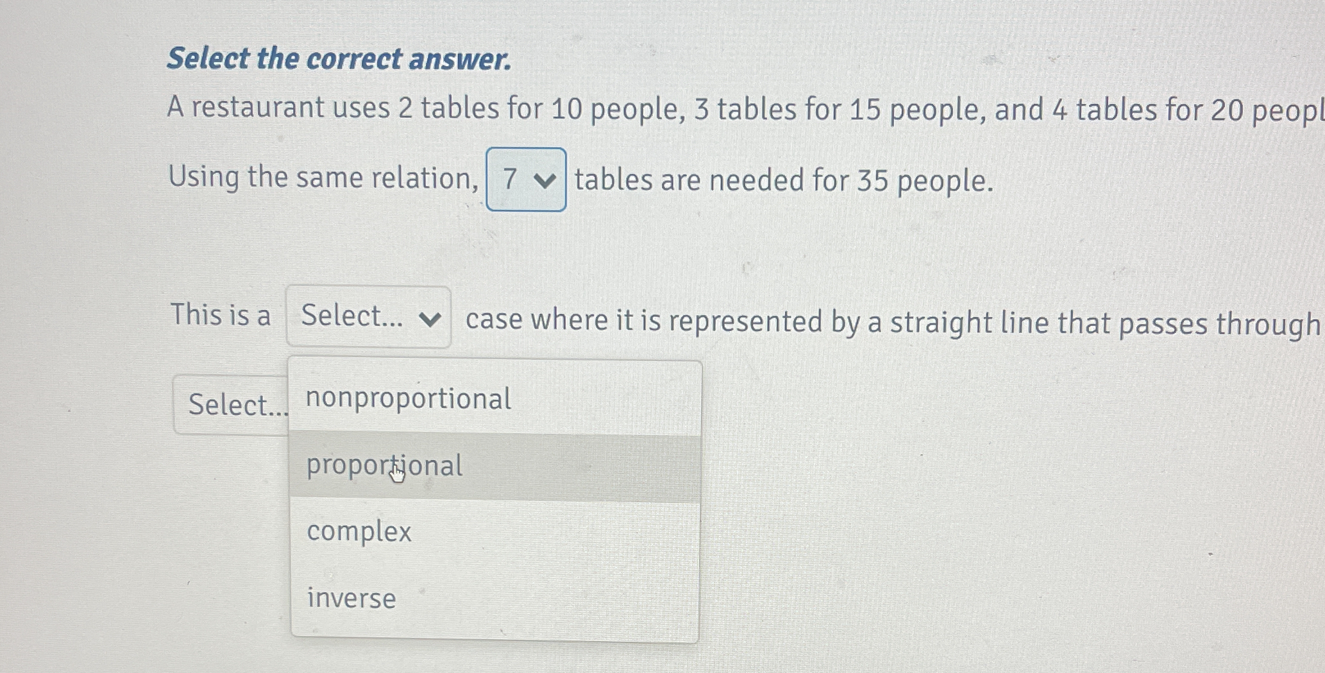Image resolution: width=1325 pixels, height=673 pixels.
Task: Click the text "case where it is represented"
Action: pos(644,321)
